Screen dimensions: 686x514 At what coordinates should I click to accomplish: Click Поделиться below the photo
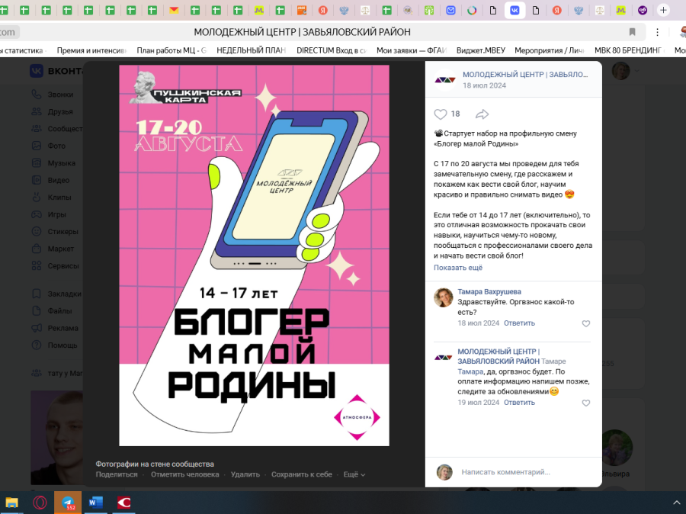[117, 474]
